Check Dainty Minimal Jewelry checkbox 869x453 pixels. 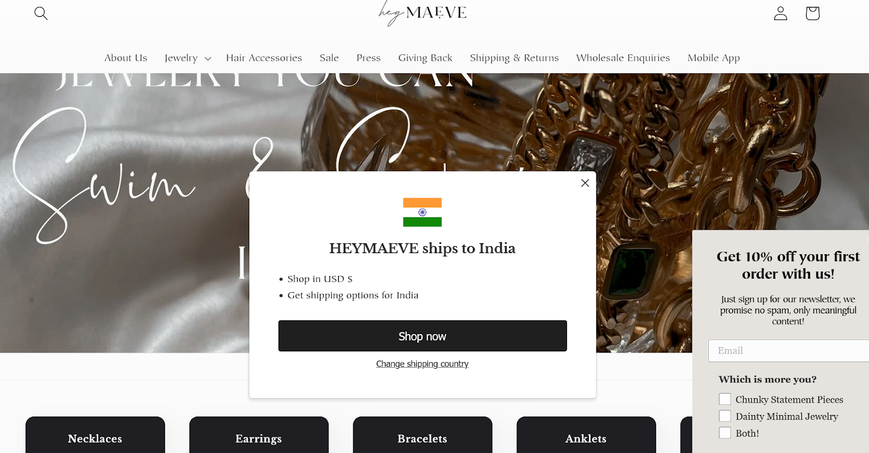[725, 416]
